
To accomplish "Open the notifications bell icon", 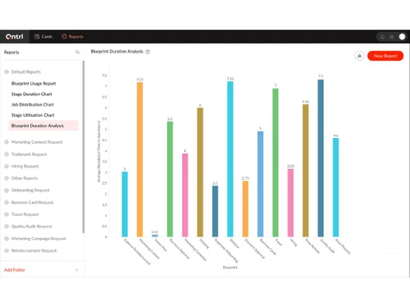I will tap(382, 37).
